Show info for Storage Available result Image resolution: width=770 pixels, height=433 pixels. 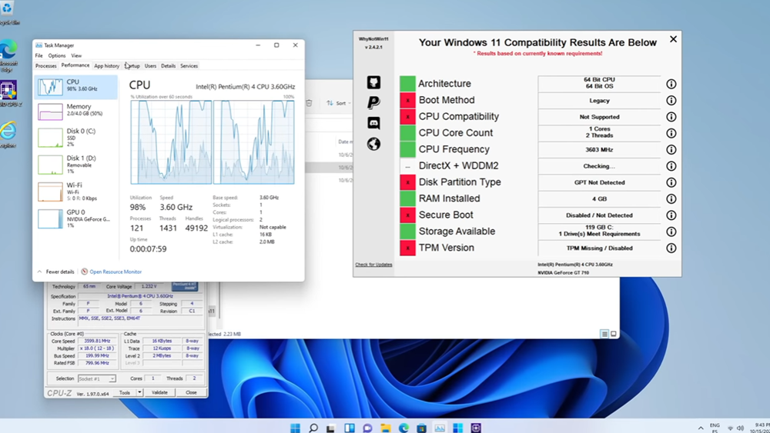[671, 232]
